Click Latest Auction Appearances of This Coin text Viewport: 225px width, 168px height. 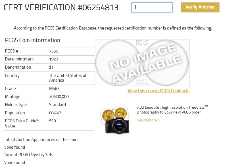coord(41,140)
